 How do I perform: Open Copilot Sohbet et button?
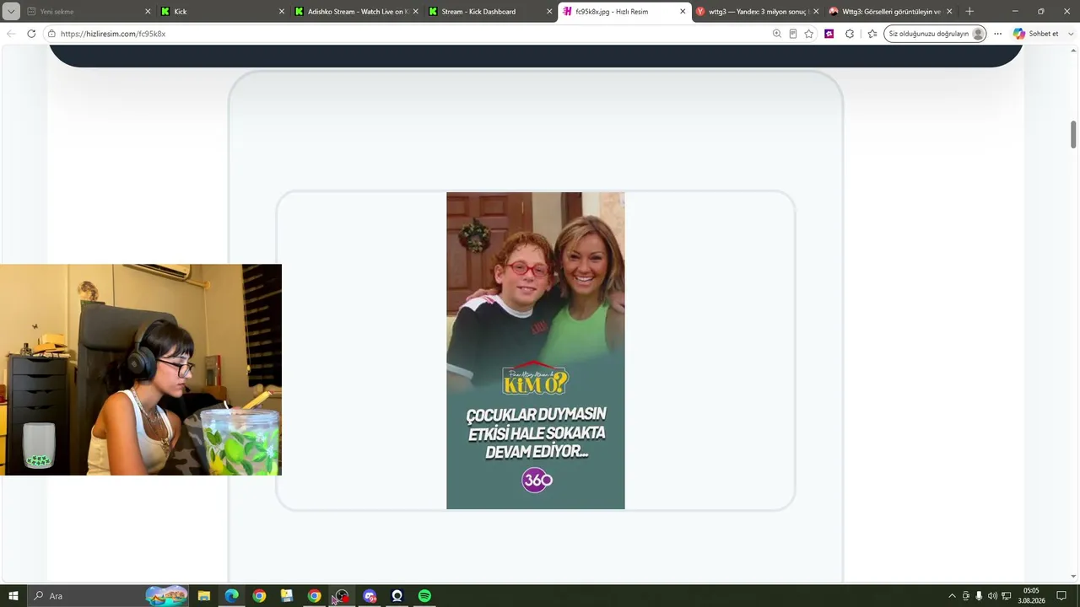click(1036, 34)
